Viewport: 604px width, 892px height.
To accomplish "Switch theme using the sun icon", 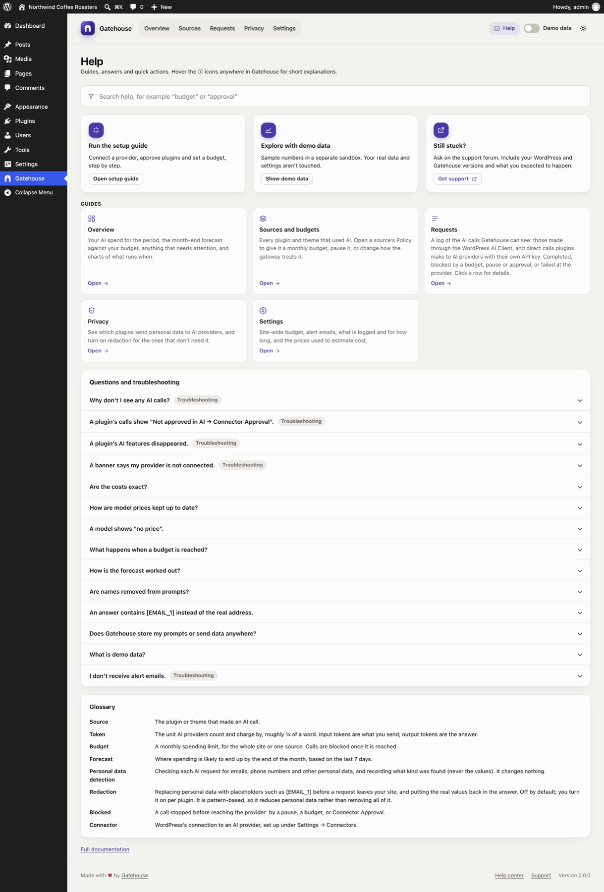I will tap(583, 28).
